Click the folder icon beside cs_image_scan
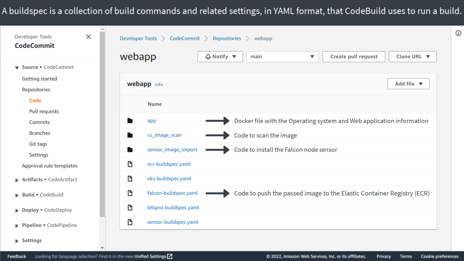Viewport: 464px width, 261px height. [x=130, y=135]
